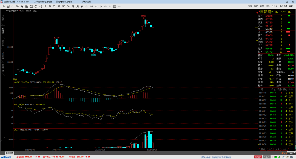The width and height of the screenshot is (296, 159).
Task: Click the grey 外盘户 account button
Action: point(266,157)
